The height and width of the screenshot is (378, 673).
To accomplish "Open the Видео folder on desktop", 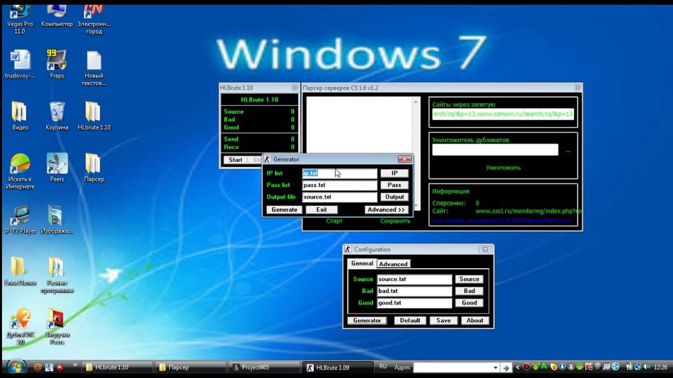I will click(x=20, y=115).
